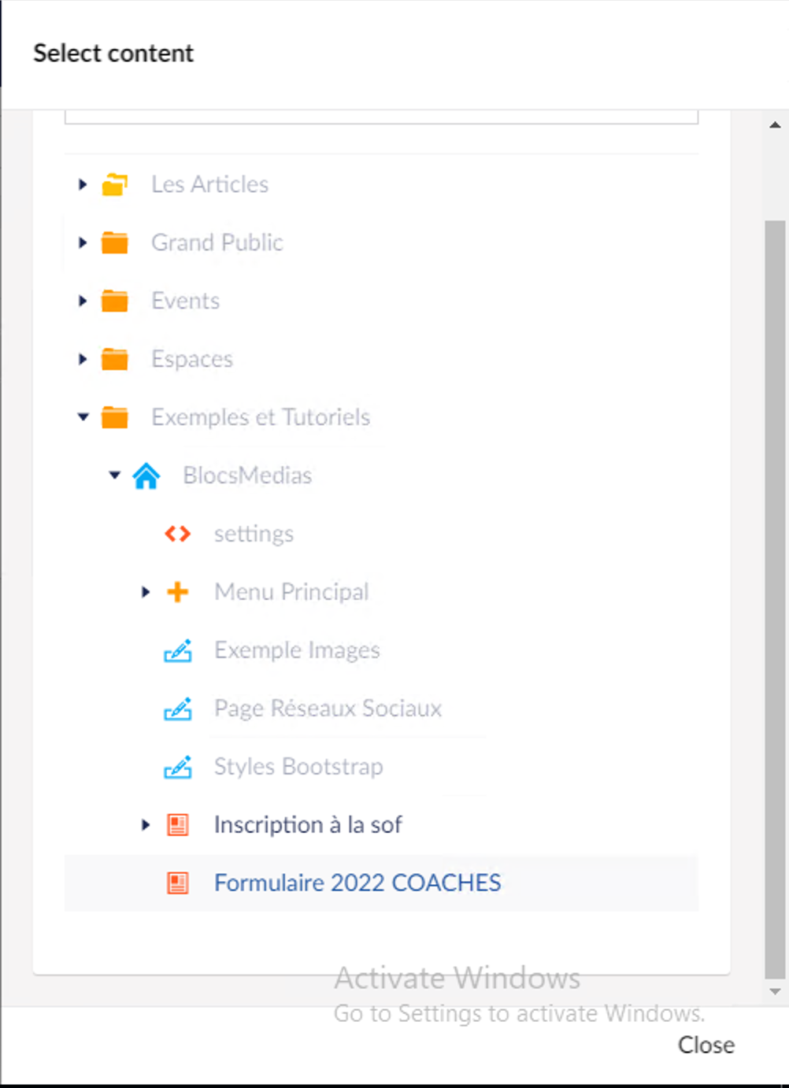This screenshot has height=1088, width=789.
Task: Collapse the BlocsMedias node
Action: [115, 476]
